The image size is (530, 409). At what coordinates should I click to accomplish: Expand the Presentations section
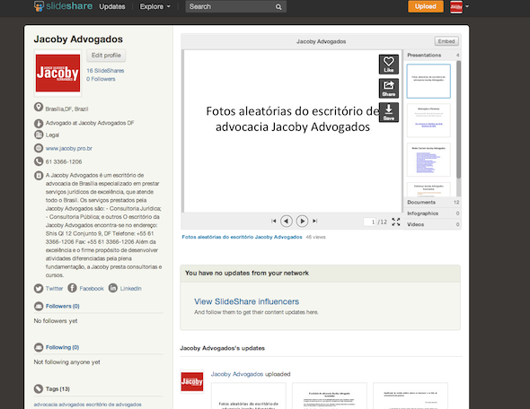point(433,55)
